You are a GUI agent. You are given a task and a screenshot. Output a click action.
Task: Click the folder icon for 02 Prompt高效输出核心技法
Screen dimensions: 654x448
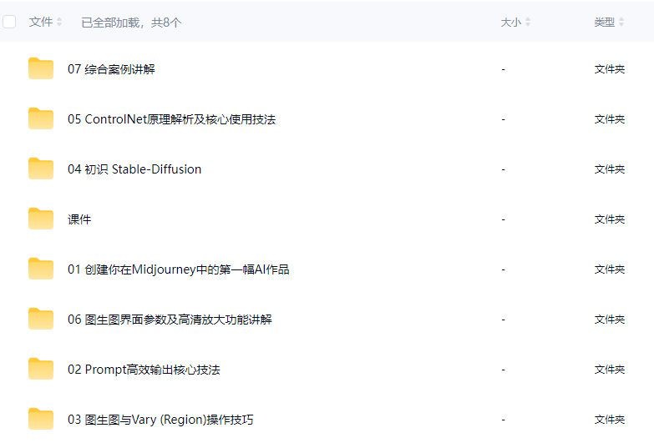point(40,370)
